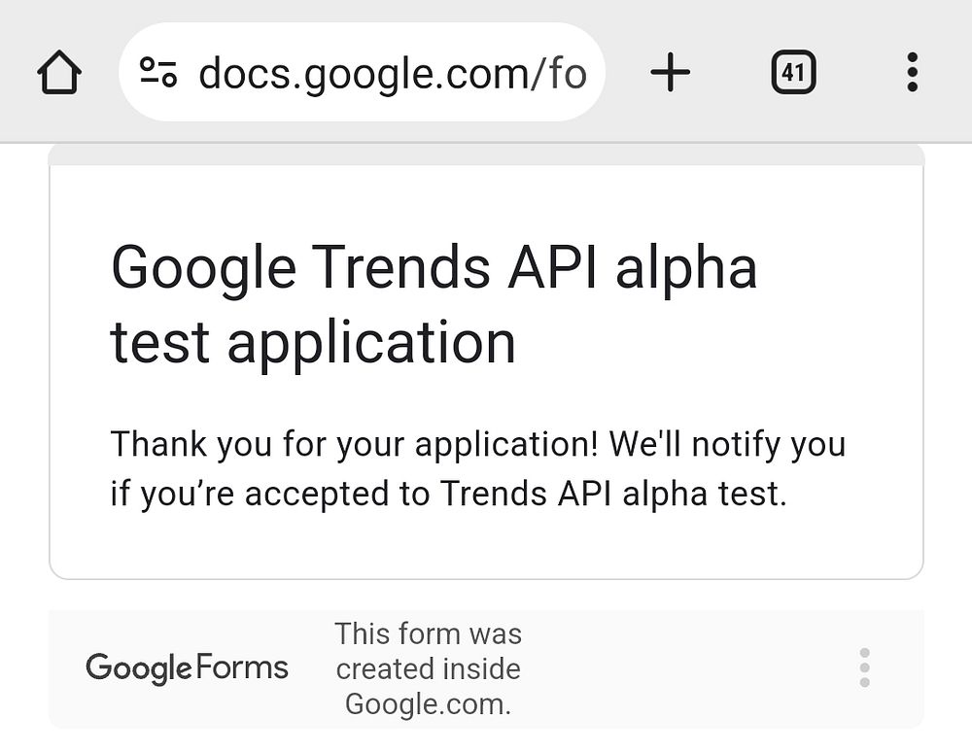Click "This form was created inside" footer text
This screenshot has width=972, height=752.
tap(428, 651)
